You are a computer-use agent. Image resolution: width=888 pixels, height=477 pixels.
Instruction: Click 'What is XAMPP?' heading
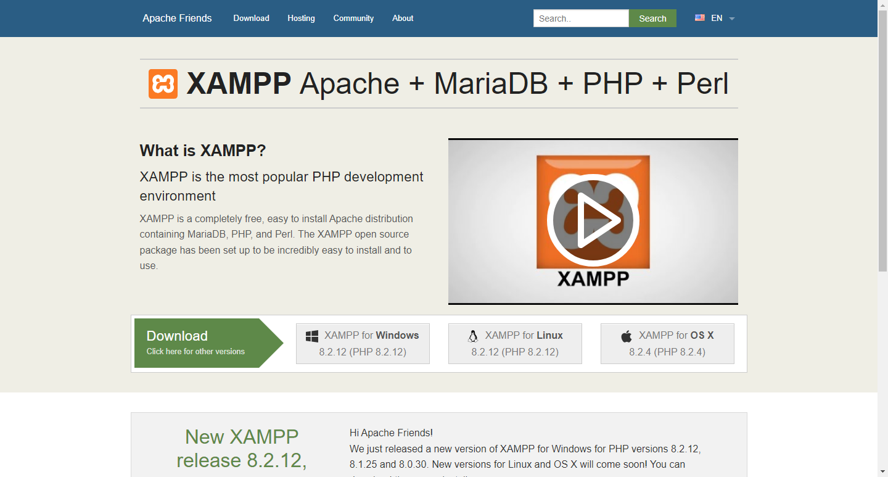pos(203,151)
